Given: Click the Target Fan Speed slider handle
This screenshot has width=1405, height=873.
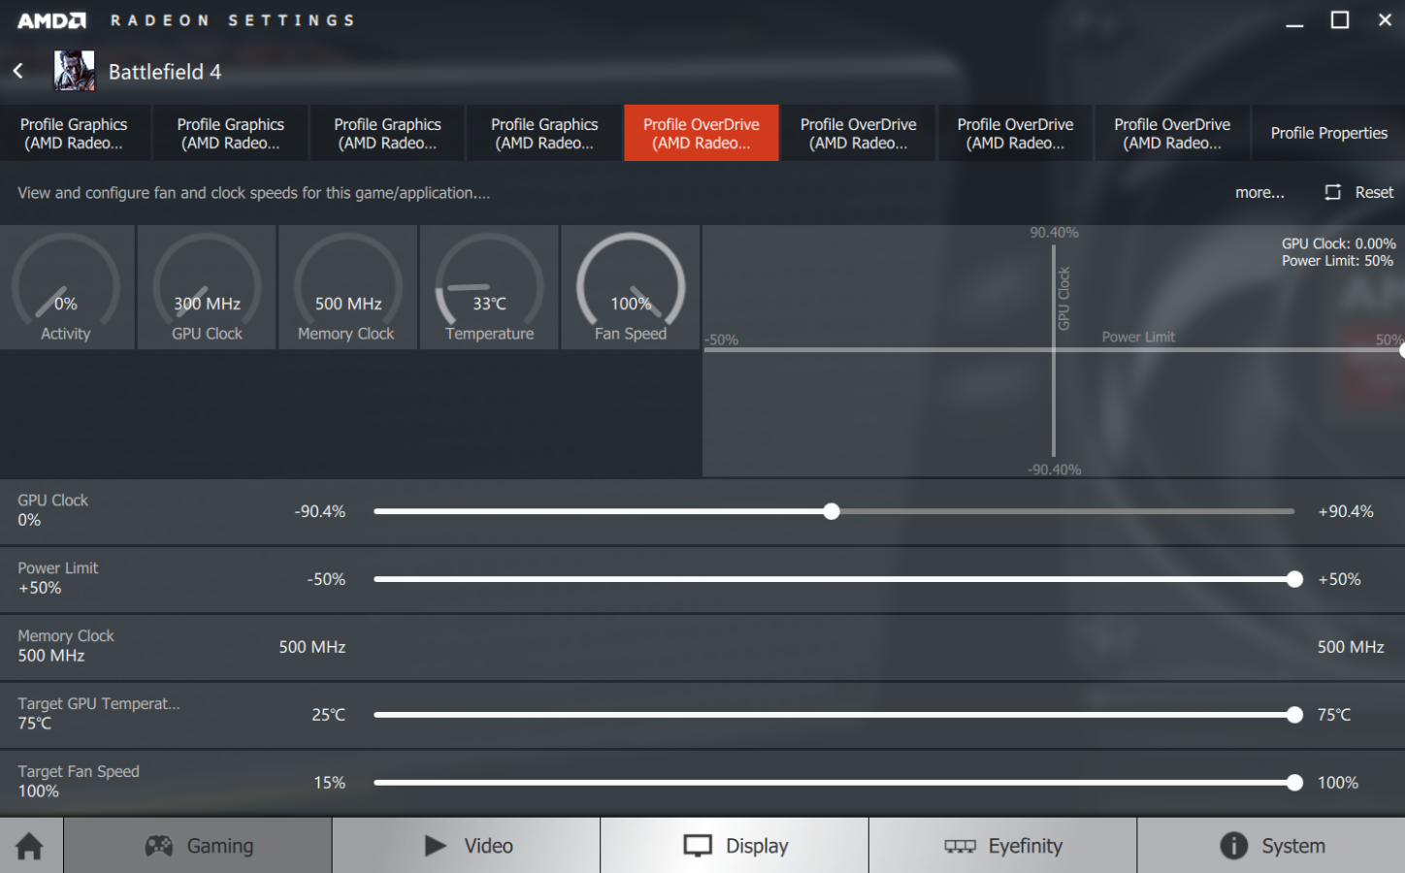Looking at the screenshot, I should pos(1294,783).
